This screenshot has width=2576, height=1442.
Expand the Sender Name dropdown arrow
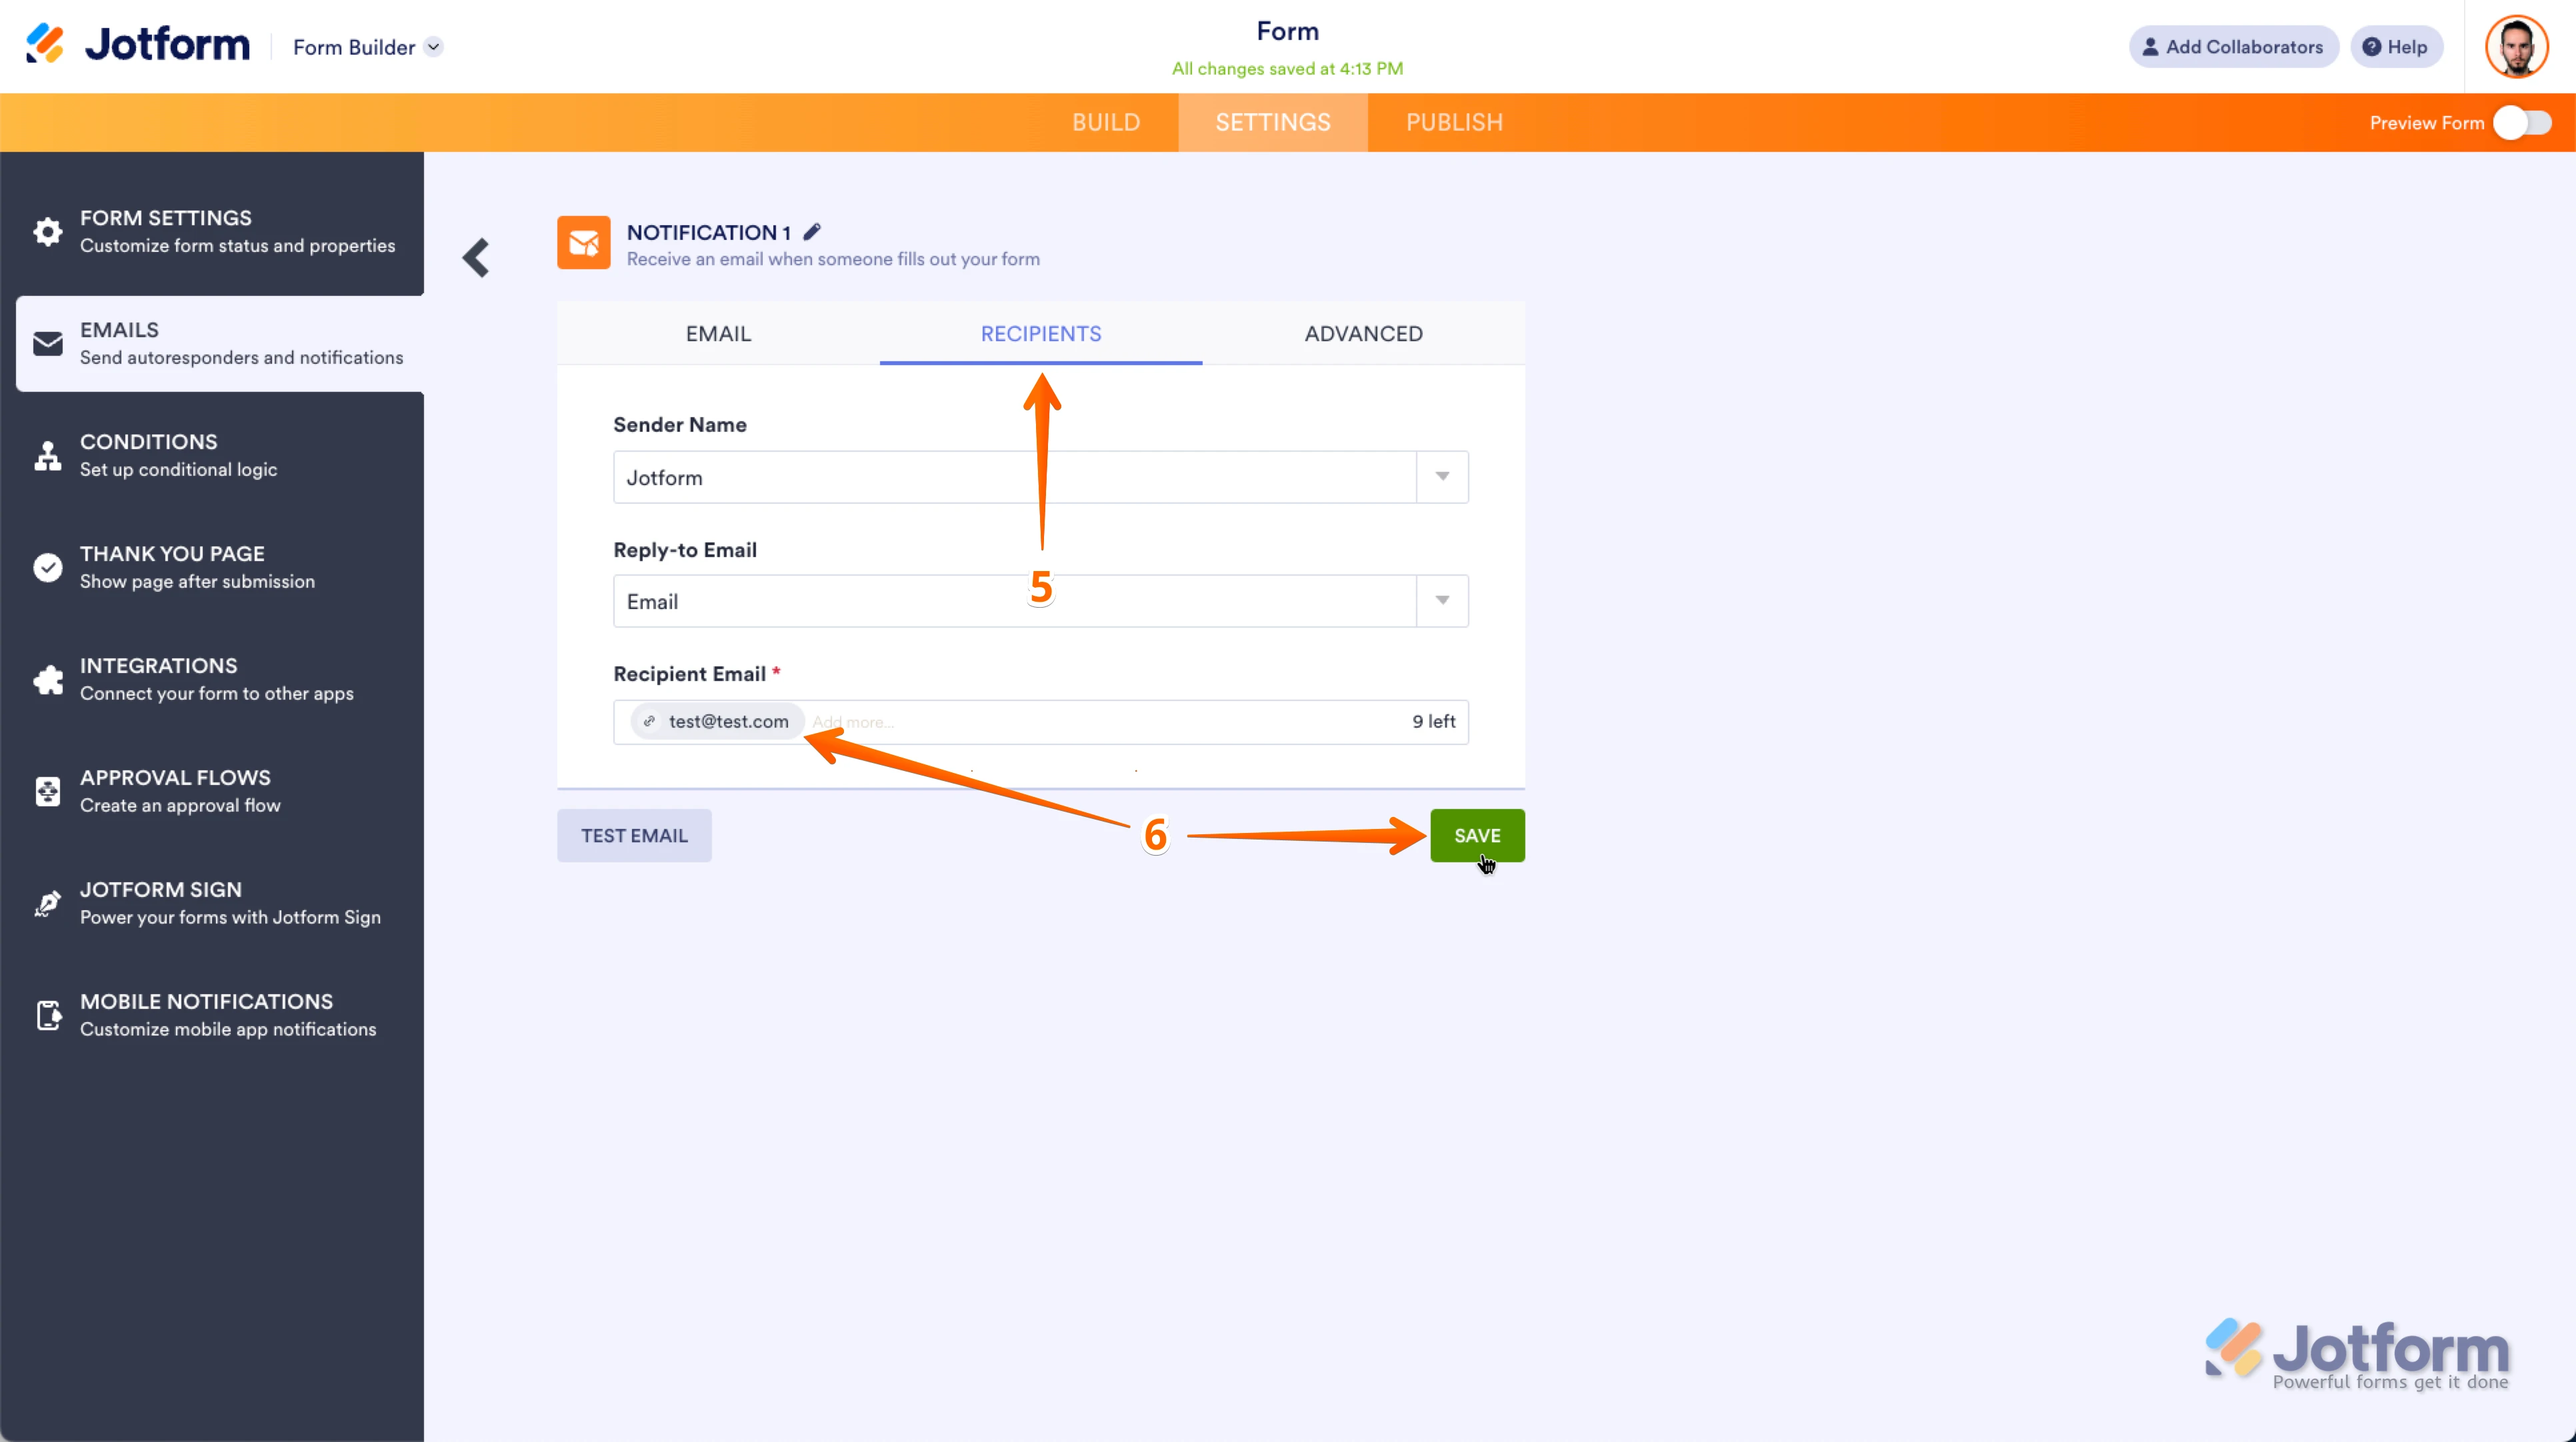click(x=1442, y=476)
